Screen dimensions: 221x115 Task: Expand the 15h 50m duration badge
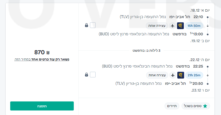(194, 26)
